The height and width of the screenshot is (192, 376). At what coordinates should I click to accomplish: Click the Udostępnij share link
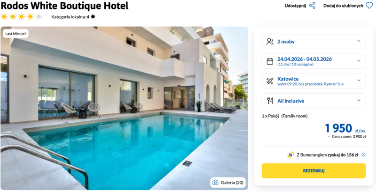pos(295,6)
